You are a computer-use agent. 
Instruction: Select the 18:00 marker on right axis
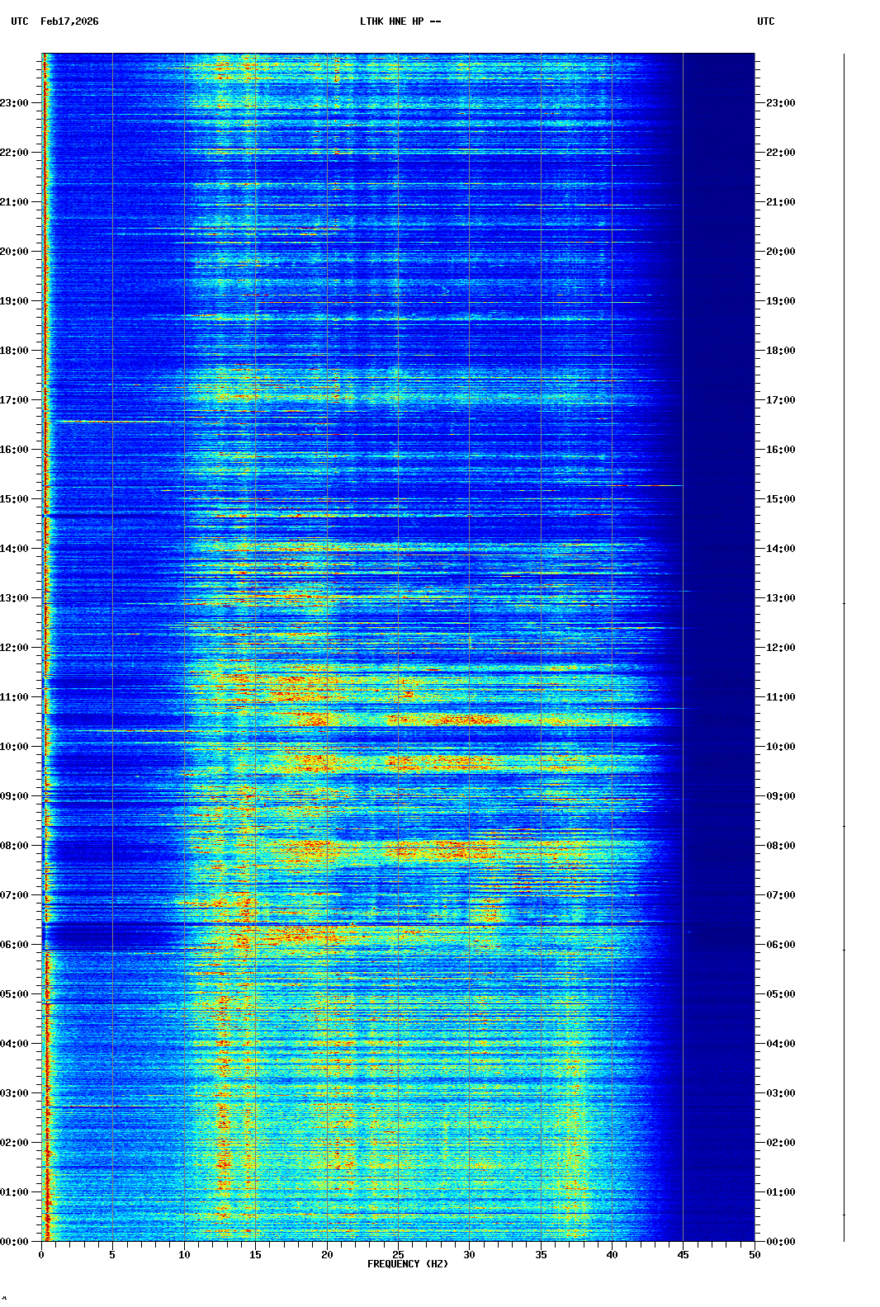(780, 351)
